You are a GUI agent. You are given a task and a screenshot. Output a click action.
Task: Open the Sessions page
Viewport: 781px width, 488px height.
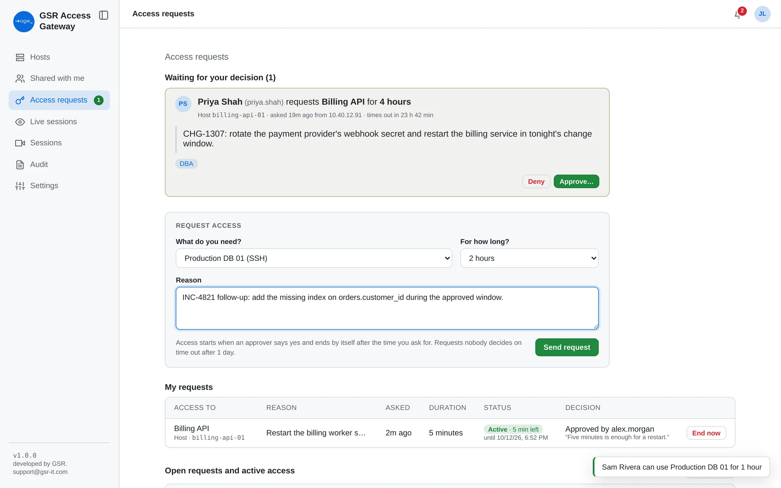click(x=59, y=143)
